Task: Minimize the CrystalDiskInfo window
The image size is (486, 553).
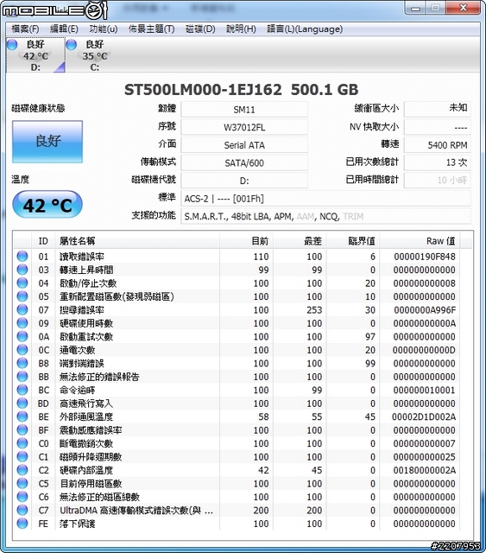Action: point(416,8)
